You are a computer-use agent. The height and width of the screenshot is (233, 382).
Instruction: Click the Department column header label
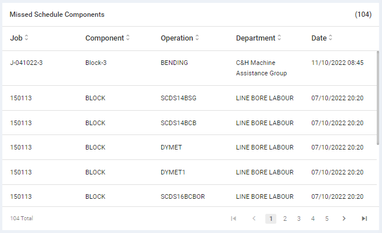coord(255,38)
